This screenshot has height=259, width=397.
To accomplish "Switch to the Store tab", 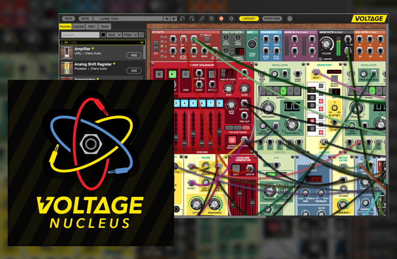I will 104,27.
